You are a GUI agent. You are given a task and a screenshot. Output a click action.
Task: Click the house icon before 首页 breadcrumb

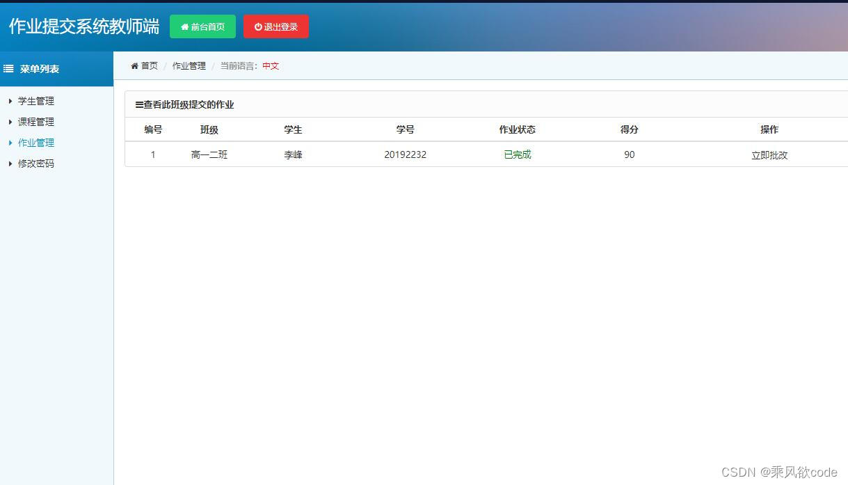[x=134, y=65]
